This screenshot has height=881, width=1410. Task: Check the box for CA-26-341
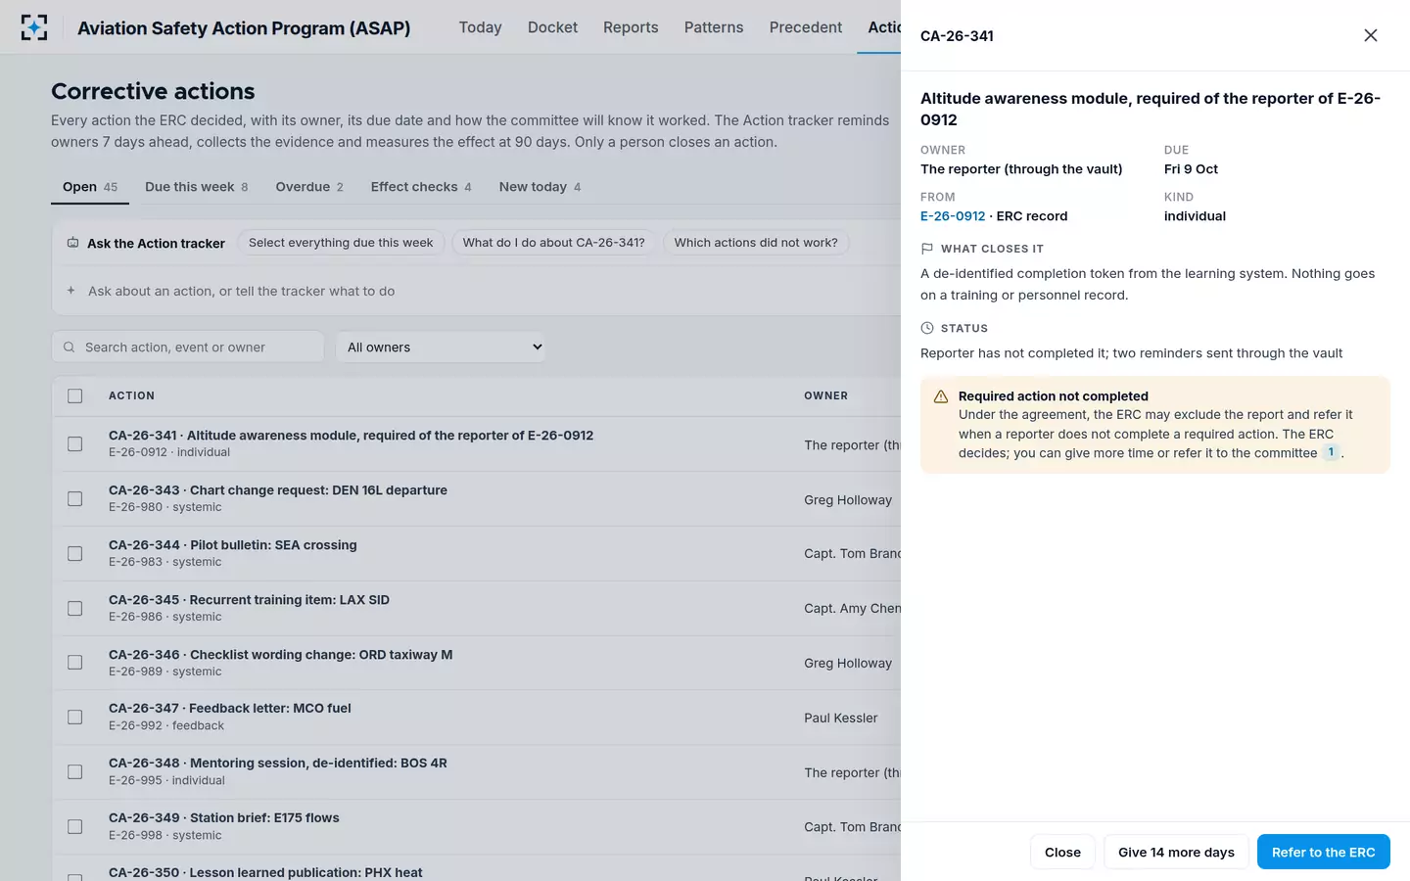click(75, 444)
